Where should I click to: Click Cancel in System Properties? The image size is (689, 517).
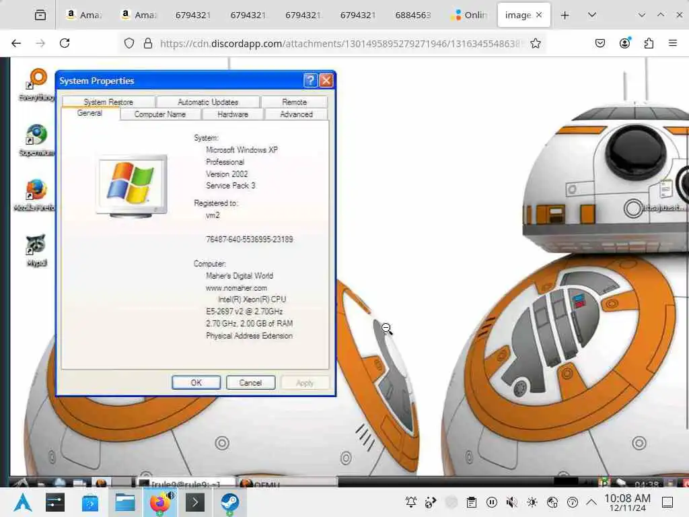point(250,382)
